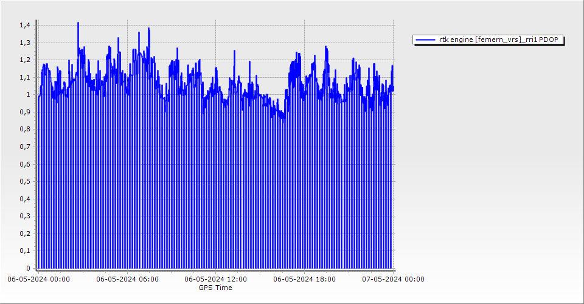Click the 07-05-2024 00:00 axis label

(x=393, y=279)
